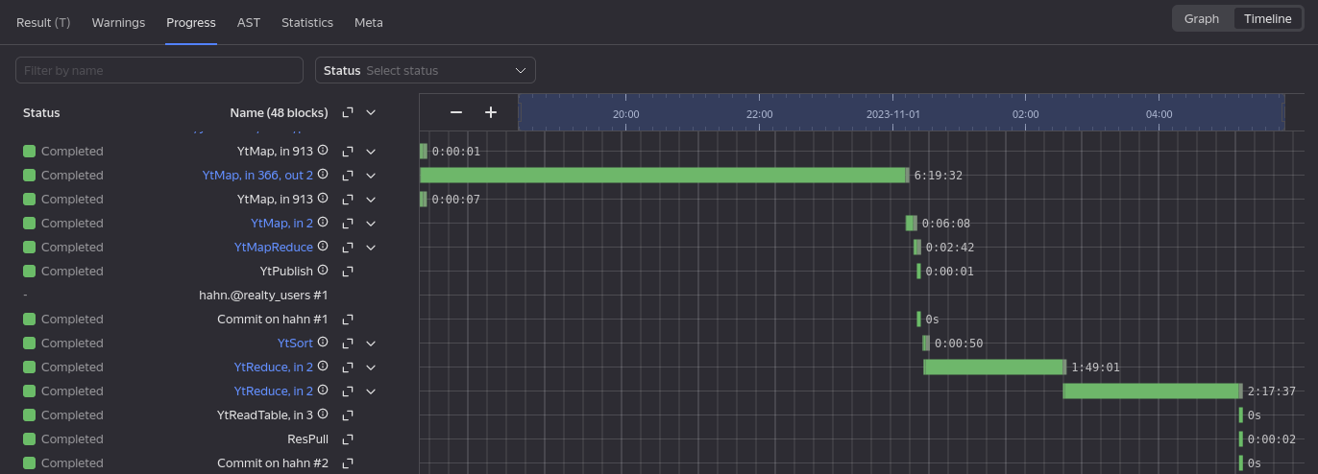Open info icon beside YtMapReduce

click(323, 247)
